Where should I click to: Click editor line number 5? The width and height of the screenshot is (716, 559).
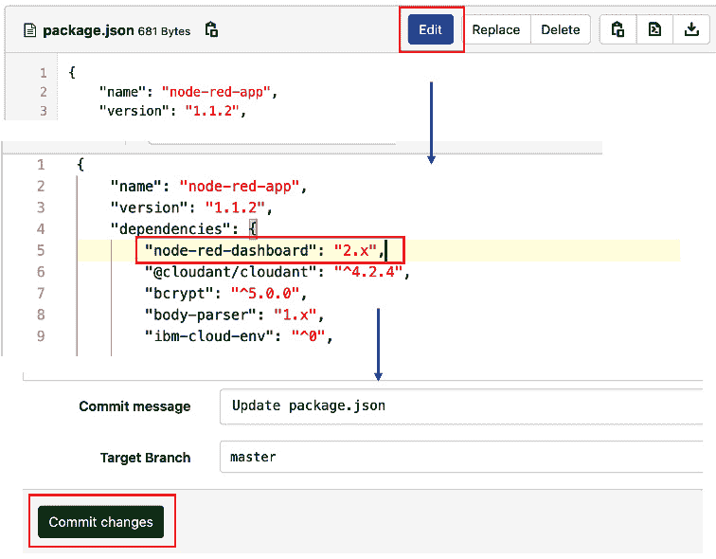41,250
